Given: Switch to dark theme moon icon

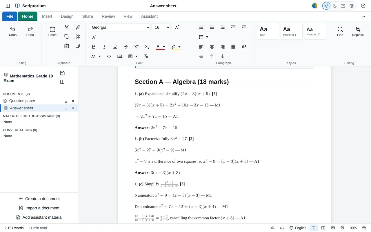Looking at the screenshot, I should (x=335, y=6).
